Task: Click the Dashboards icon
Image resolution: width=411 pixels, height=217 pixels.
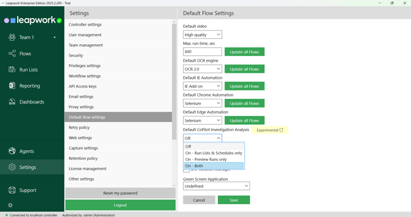Action: point(12,102)
